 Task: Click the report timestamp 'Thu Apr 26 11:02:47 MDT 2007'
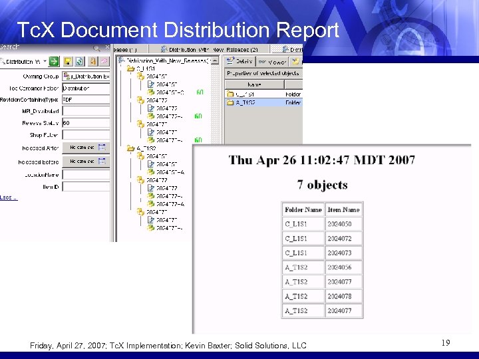click(x=322, y=160)
